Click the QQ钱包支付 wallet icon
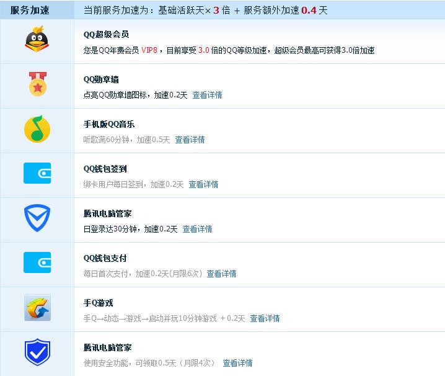 (37, 262)
